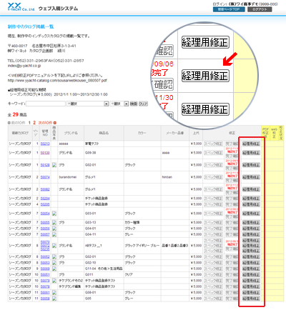Click 次の10件 to see next items
286x310 pixels.
pyautogui.click(x=45, y=123)
